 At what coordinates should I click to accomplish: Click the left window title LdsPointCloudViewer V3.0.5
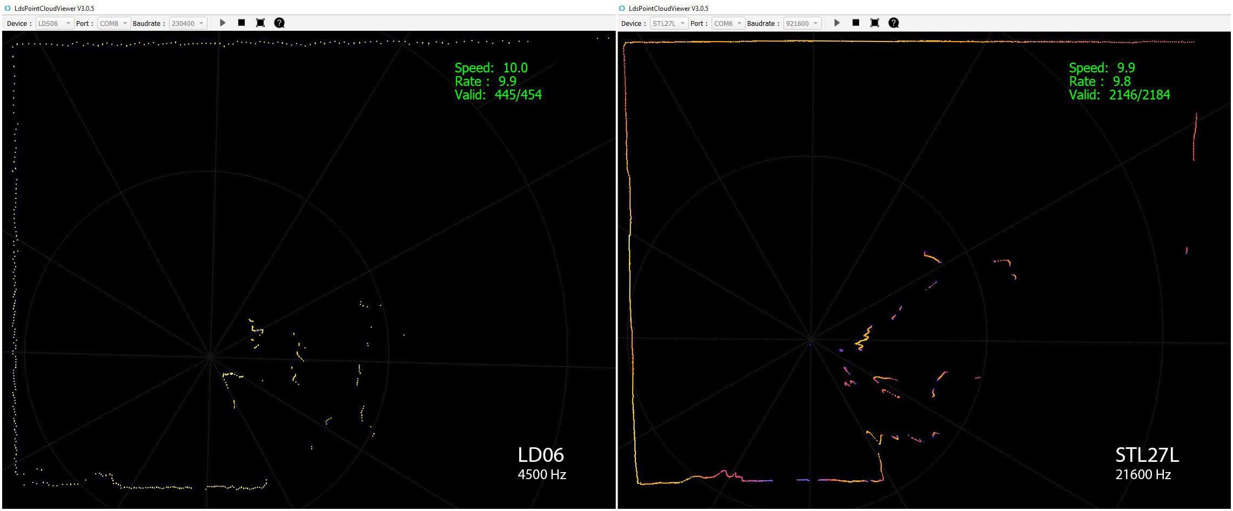point(54,8)
